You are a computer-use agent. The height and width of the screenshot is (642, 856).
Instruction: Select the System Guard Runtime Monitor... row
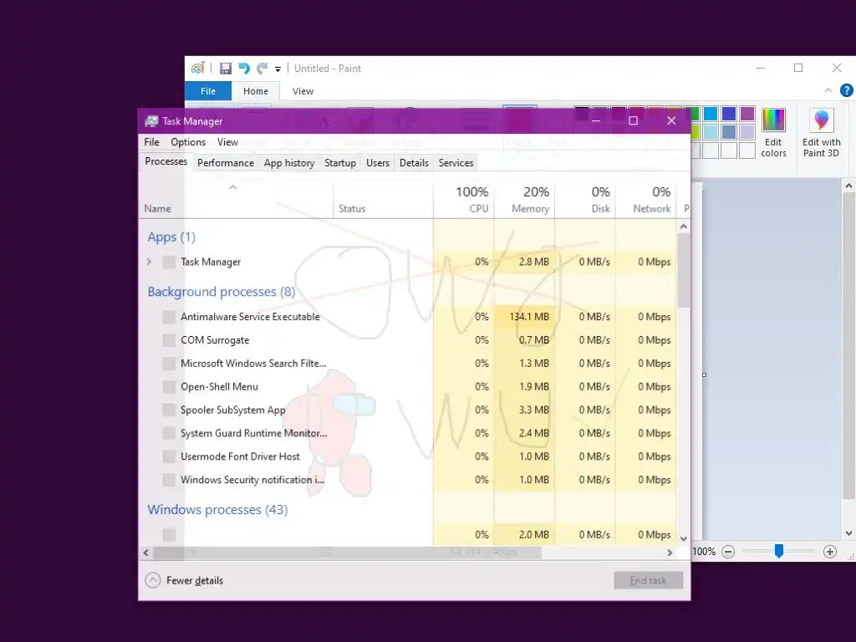[x=407, y=434]
